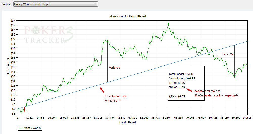The width and height of the screenshot is (253, 134).
Task: Click the 'Hands Played' x-axis title
Action: 127,122
